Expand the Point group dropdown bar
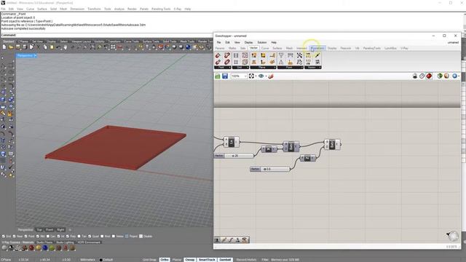Viewport: 466px width, 262px height. click(291, 68)
